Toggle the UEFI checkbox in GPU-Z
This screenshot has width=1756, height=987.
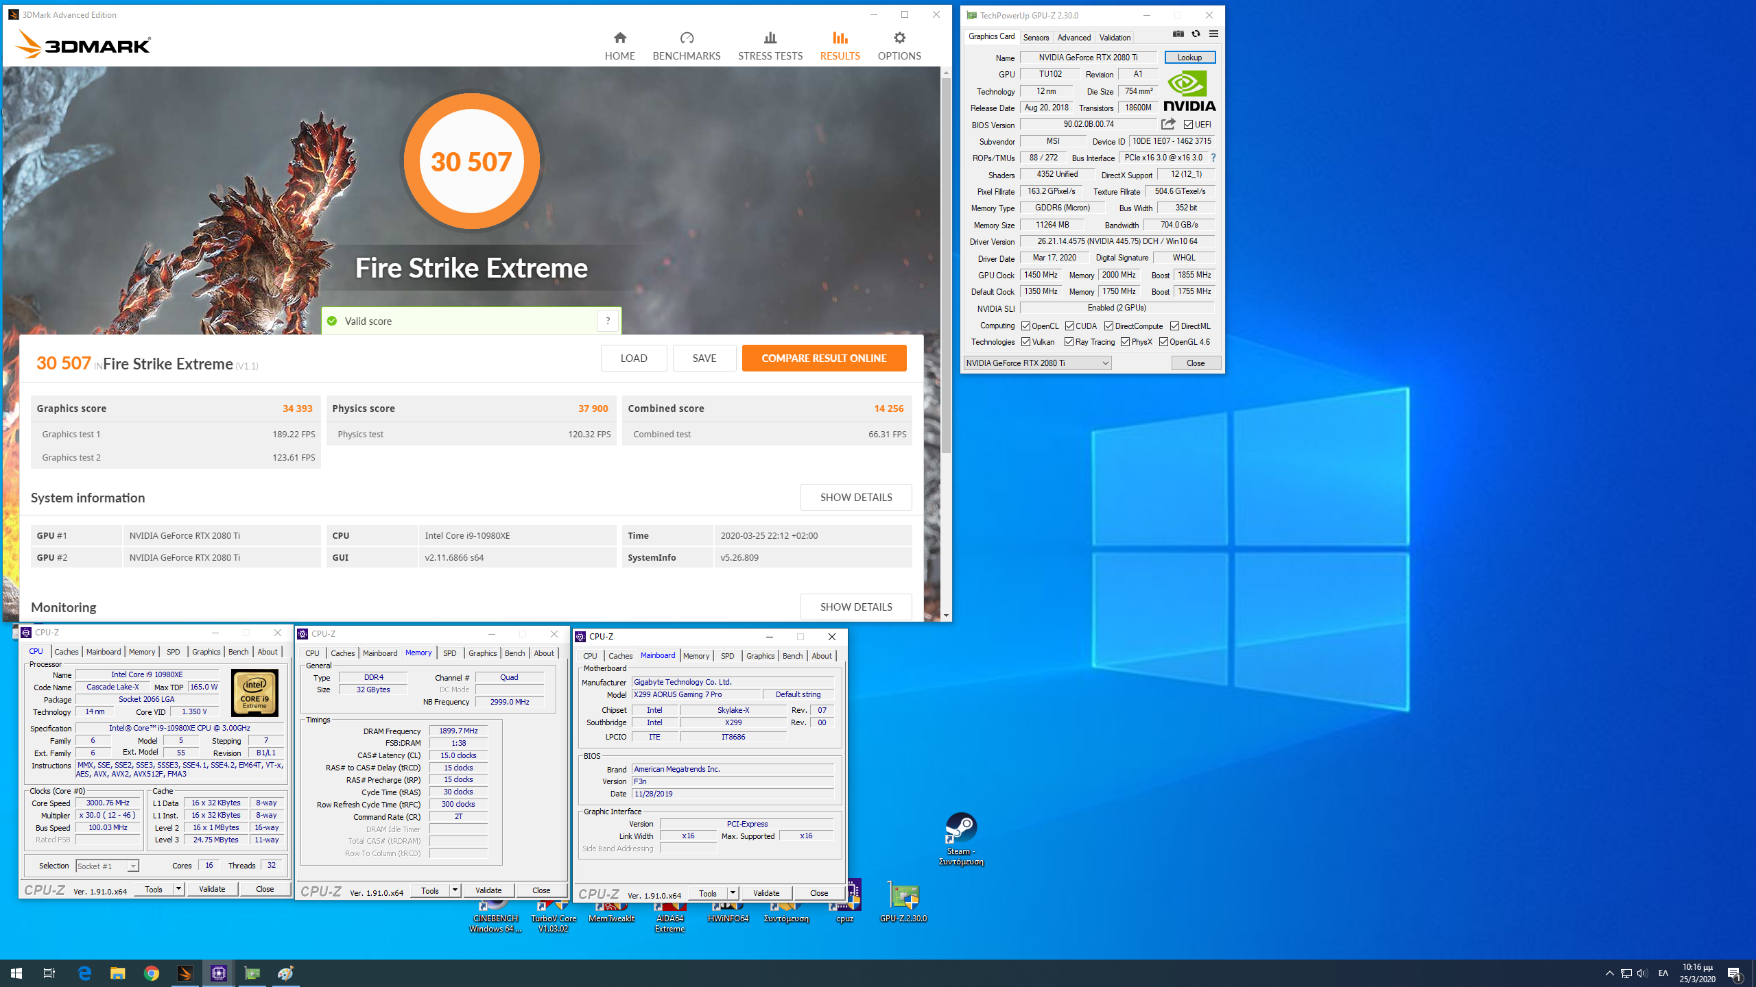pos(1189,124)
